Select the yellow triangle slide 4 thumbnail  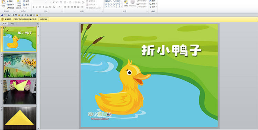20,118
